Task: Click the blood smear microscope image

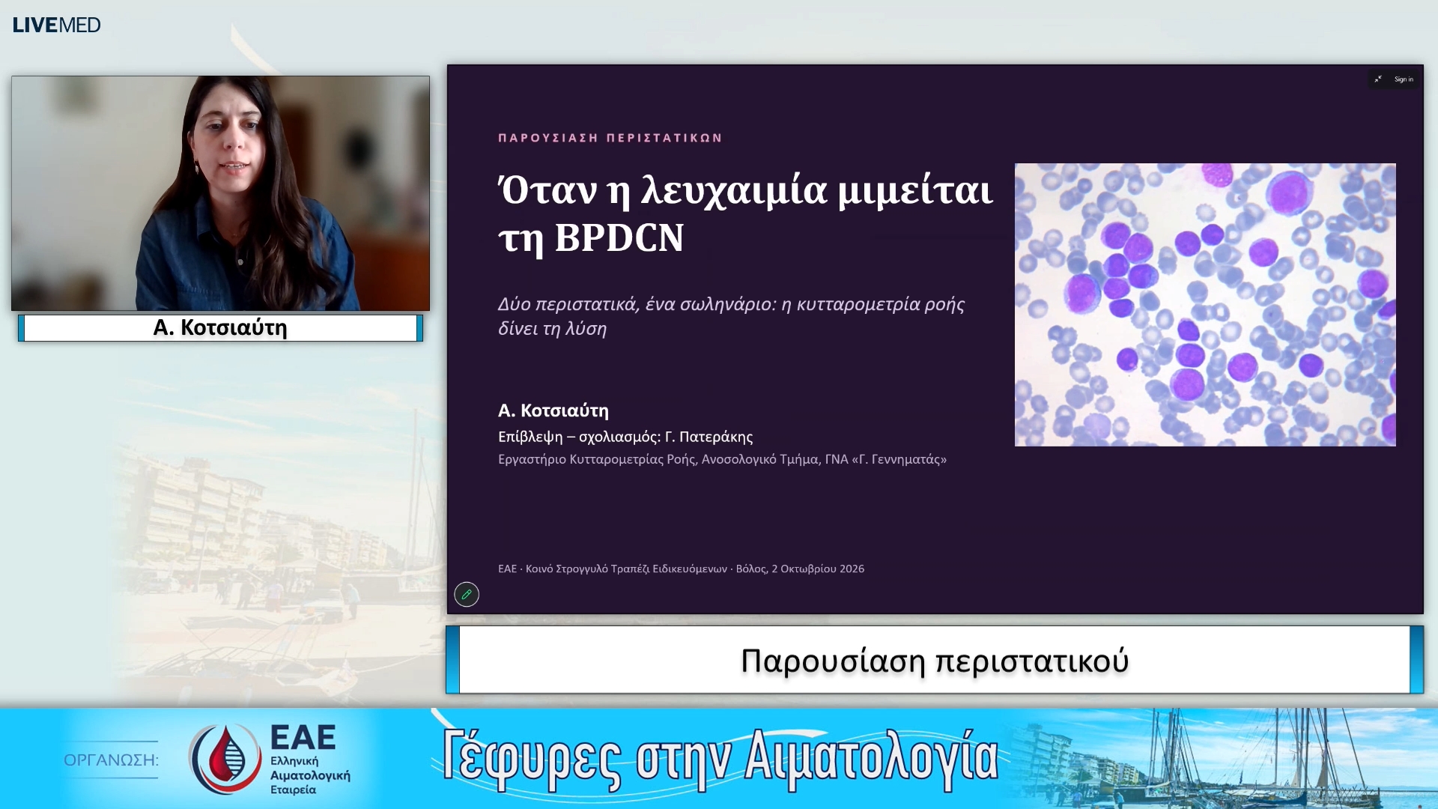Action: pyautogui.click(x=1205, y=305)
